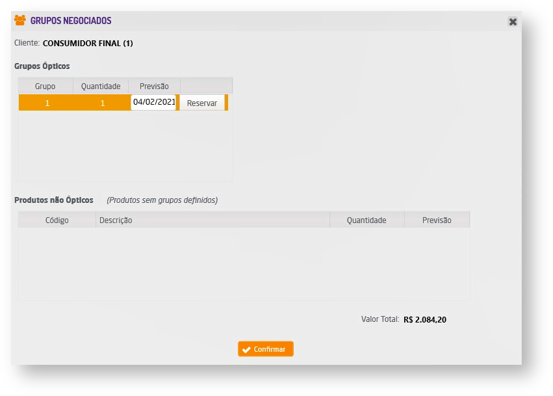Click the checkmark icon on Confirmar
Screen dimensions: 553x396
click(246, 349)
